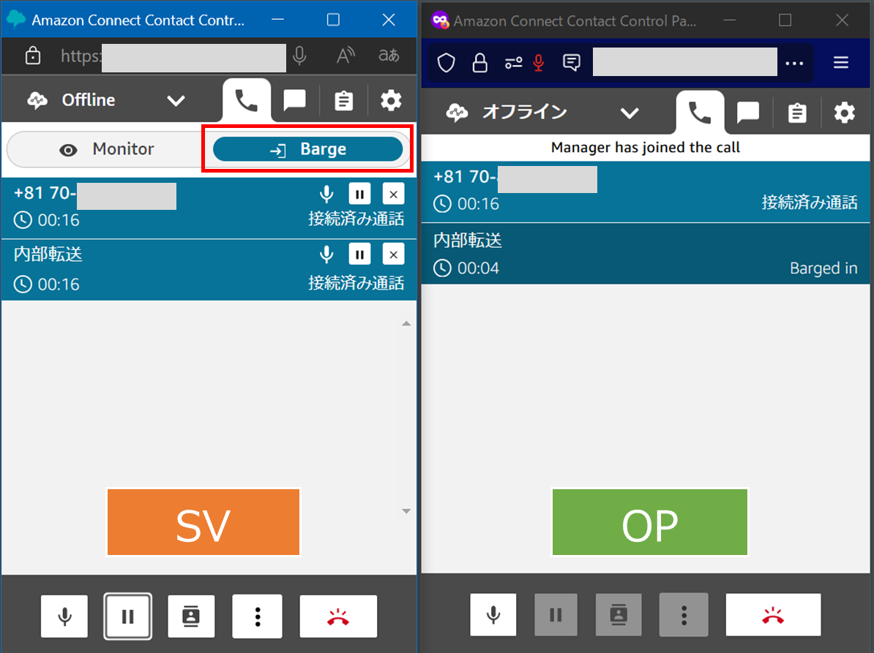
Task: Hold the +81 70 connection in SV window
Action: click(x=359, y=195)
